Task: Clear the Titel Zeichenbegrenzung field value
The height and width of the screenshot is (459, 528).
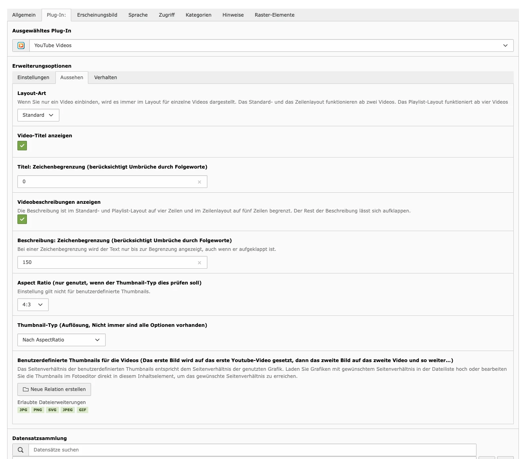Action: coord(199,182)
